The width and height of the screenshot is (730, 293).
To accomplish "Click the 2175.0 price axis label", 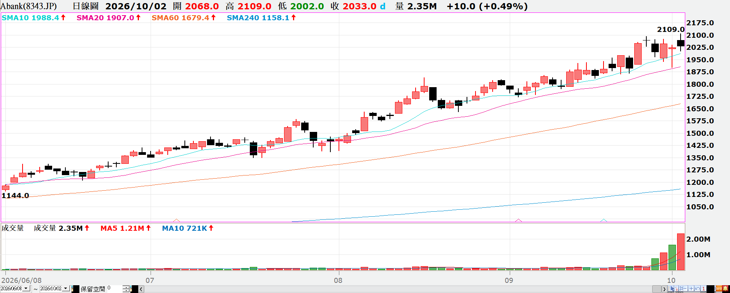I will pos(700,23).
